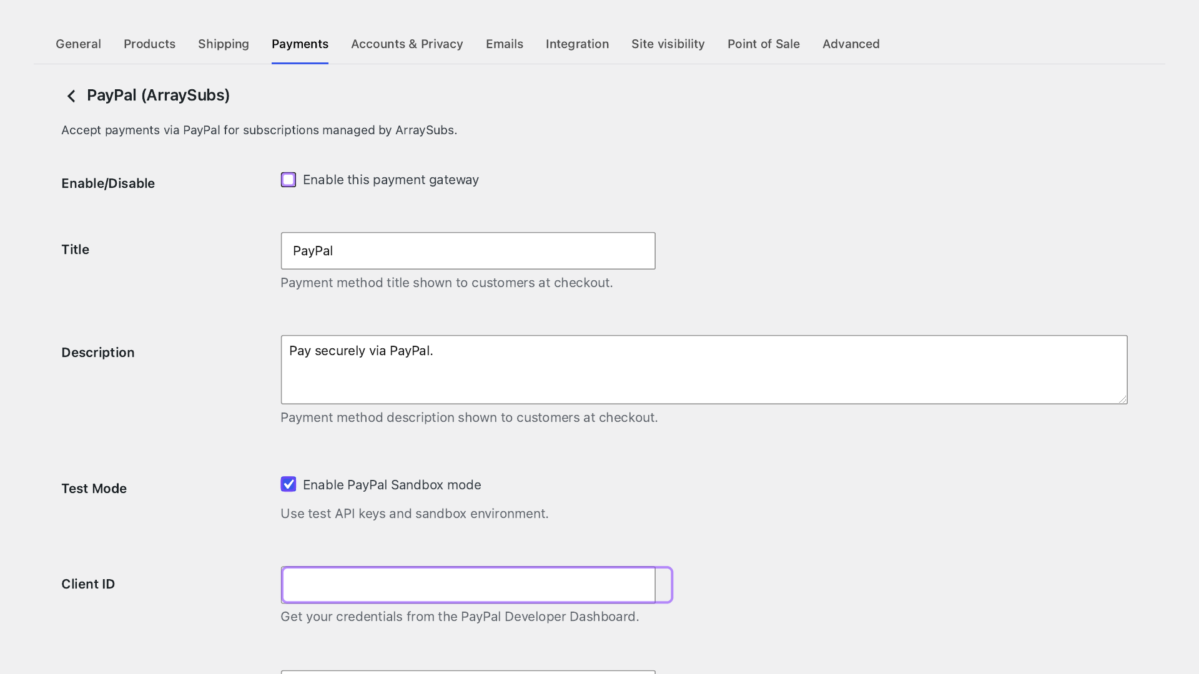1199x674 pixels.
Task: Open the General settings tab
Action: [78, 44]
